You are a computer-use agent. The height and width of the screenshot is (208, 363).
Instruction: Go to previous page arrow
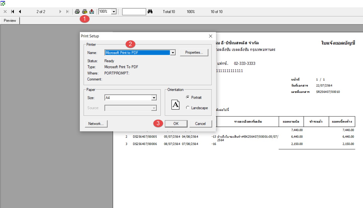(20, 12)
